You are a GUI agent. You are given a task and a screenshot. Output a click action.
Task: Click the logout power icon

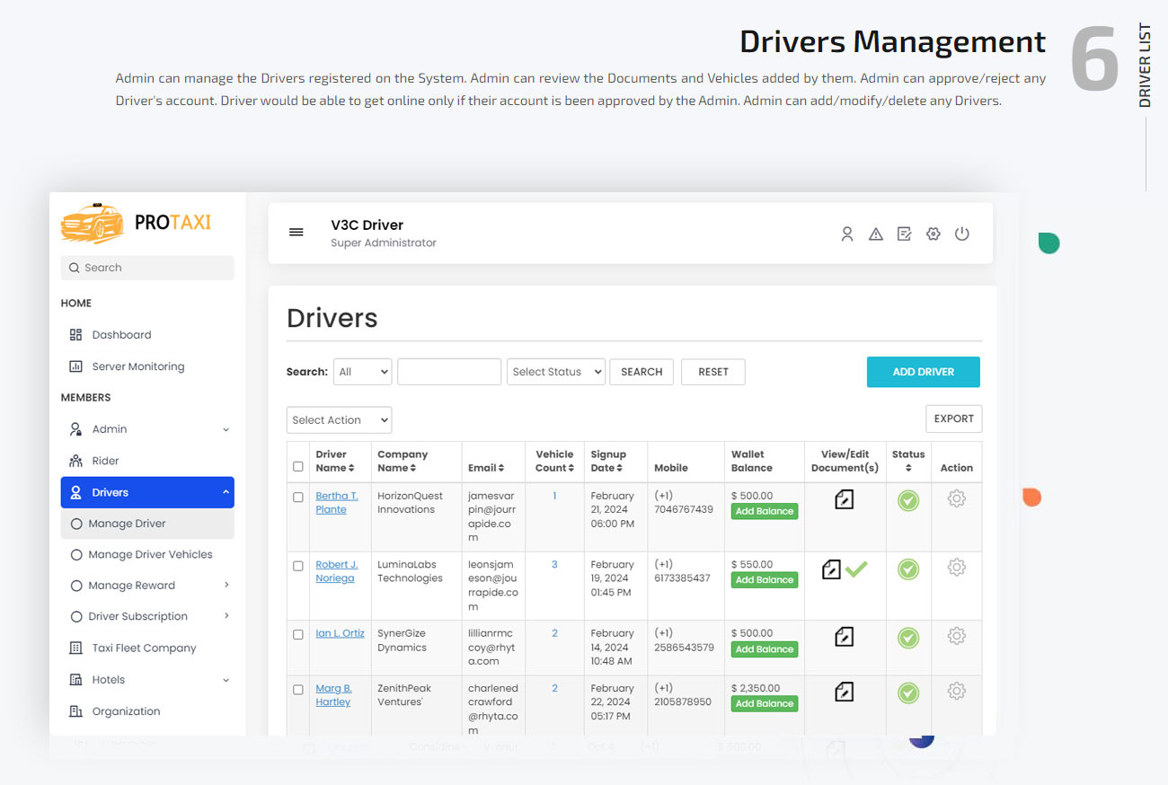coord(962,234)
